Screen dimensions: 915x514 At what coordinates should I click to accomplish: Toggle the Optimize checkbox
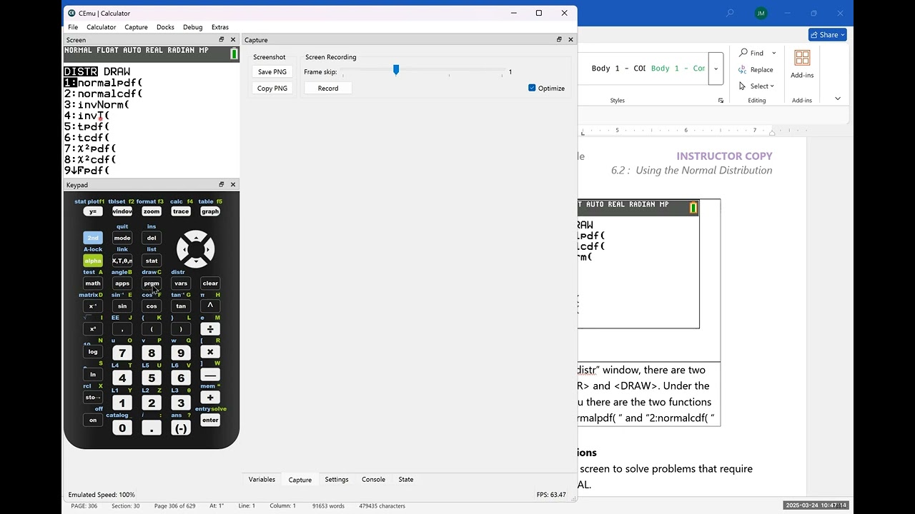(532, 88)
